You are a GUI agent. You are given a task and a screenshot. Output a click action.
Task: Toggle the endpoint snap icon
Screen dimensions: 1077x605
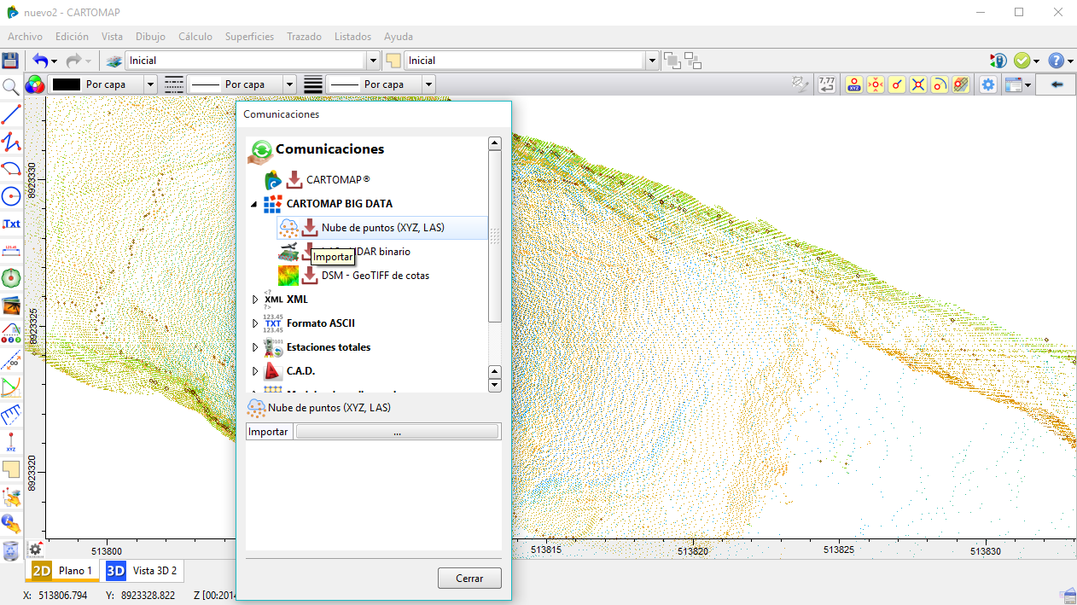click(897, 84)
